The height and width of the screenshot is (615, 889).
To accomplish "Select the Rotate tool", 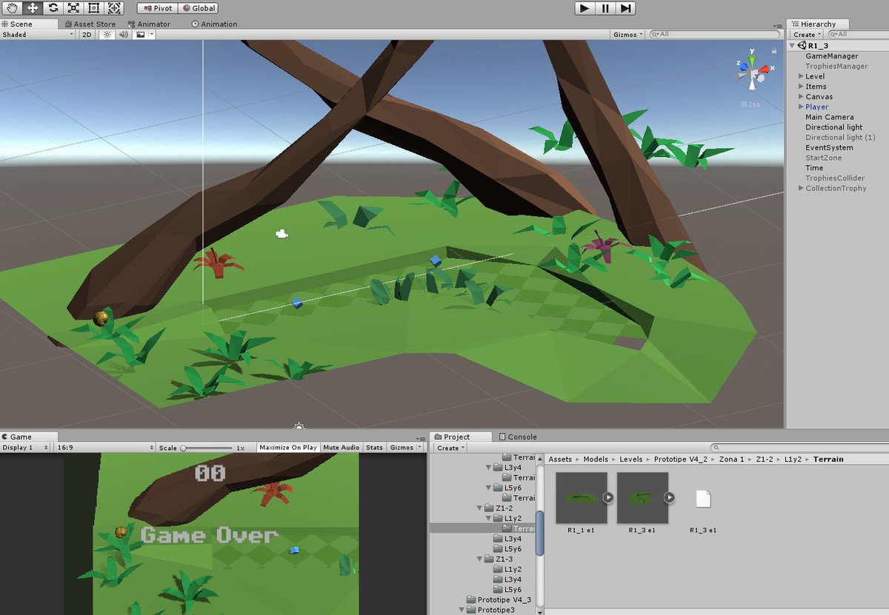I will pos(53,8).
